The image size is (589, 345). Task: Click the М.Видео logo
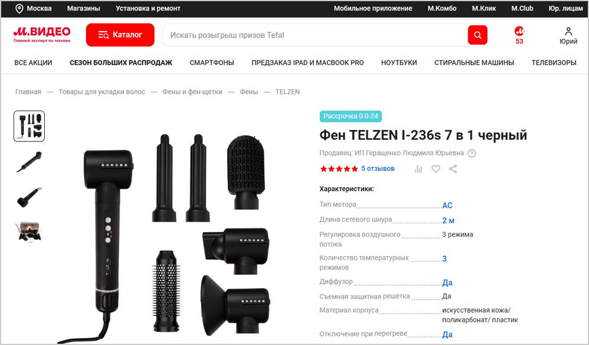pos(42,35)
